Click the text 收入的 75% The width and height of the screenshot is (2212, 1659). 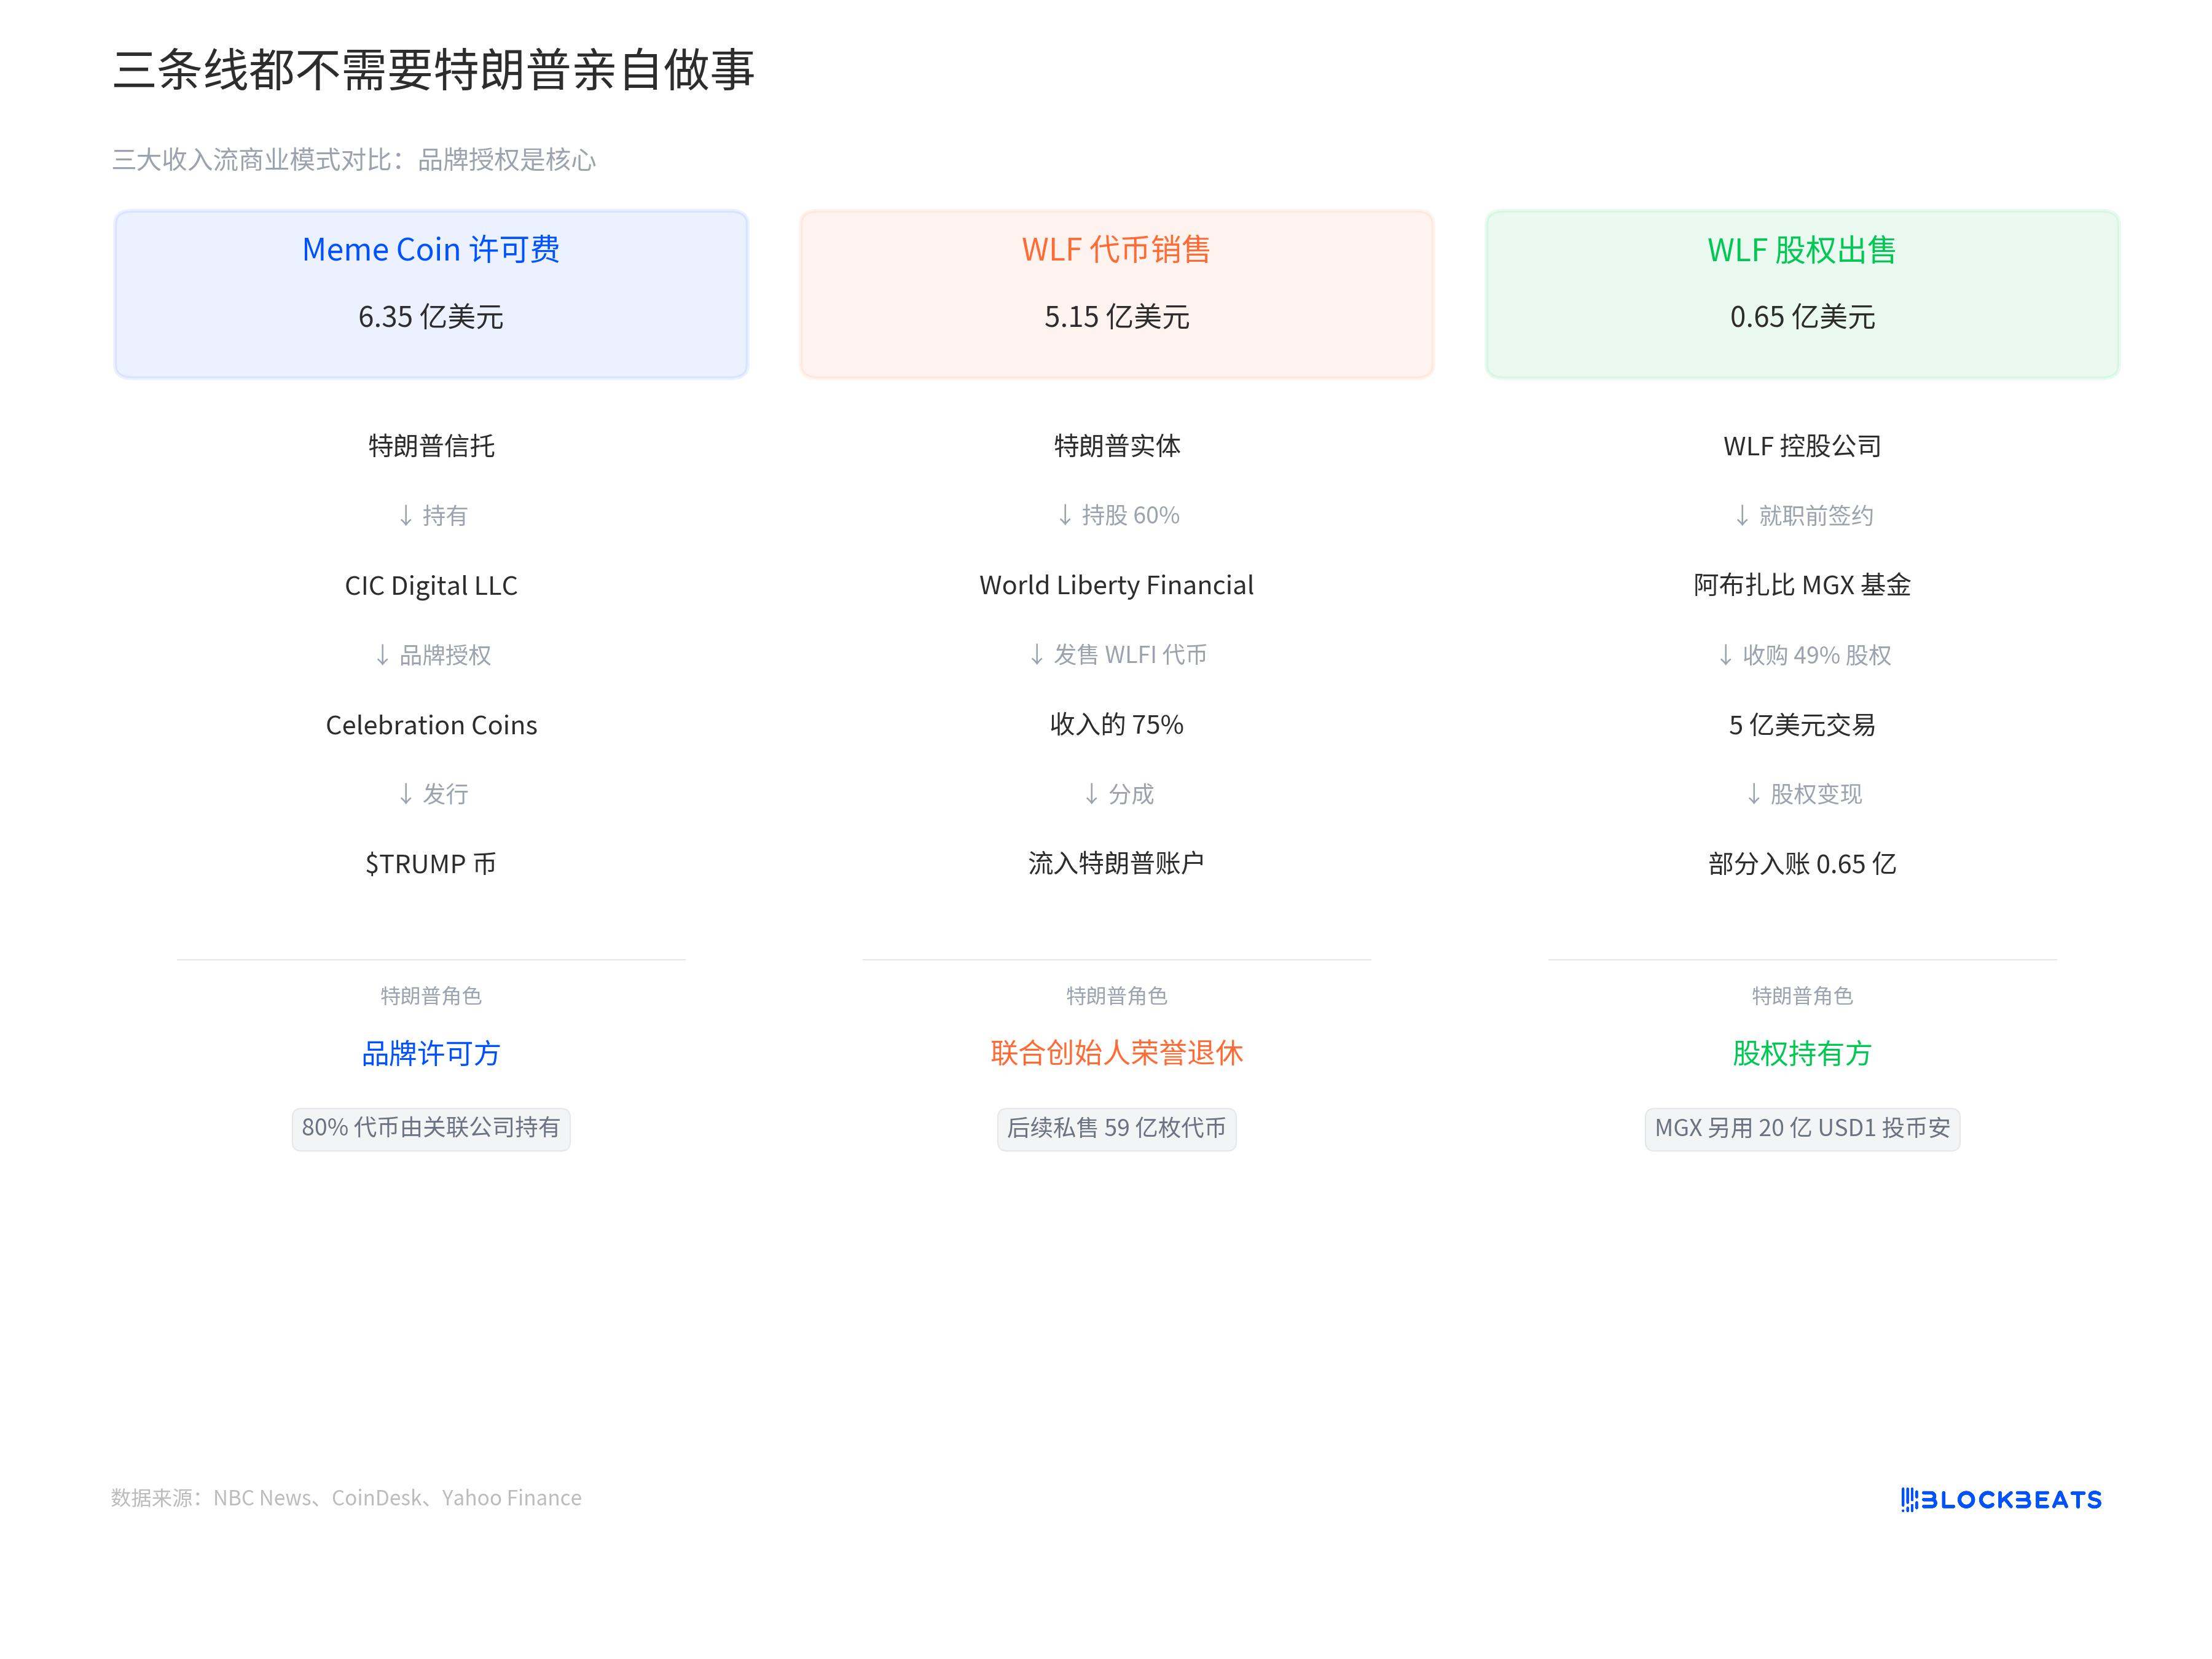coord(1116,725)
